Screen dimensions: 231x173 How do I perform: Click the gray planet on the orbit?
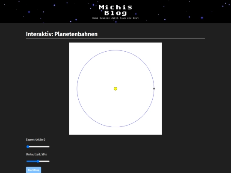(154, 88)
